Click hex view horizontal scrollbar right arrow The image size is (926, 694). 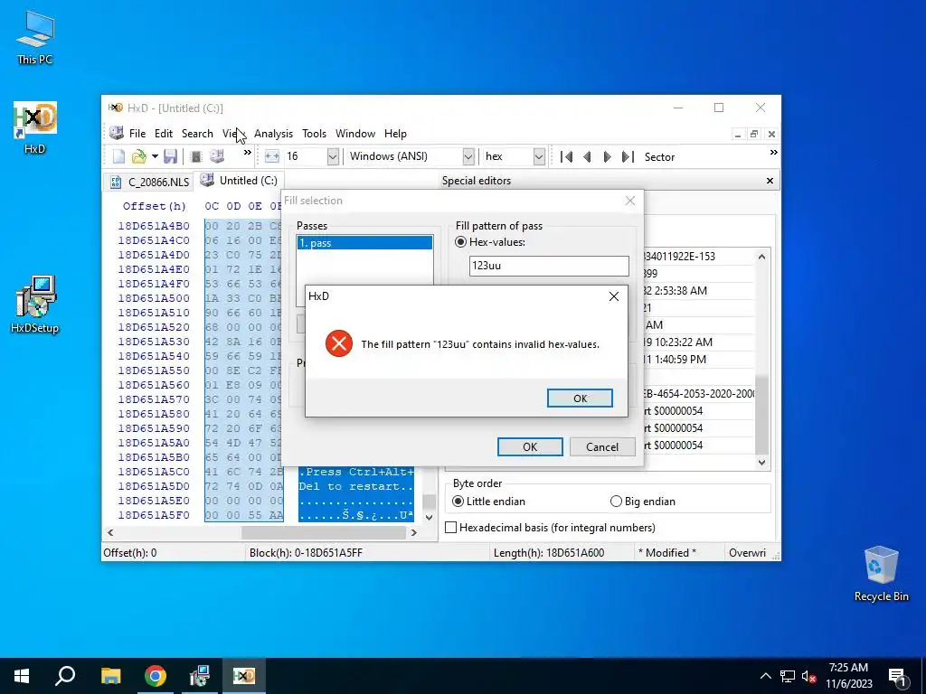click(x=414, y=532)
